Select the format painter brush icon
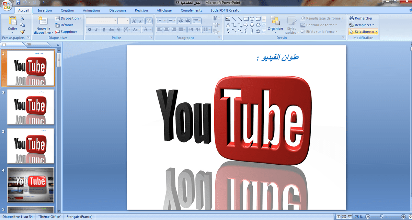The height and width of the screenshot is (220, 412). 23,31
